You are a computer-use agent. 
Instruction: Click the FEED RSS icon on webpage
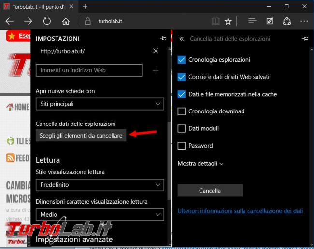(x=10, y=158)
